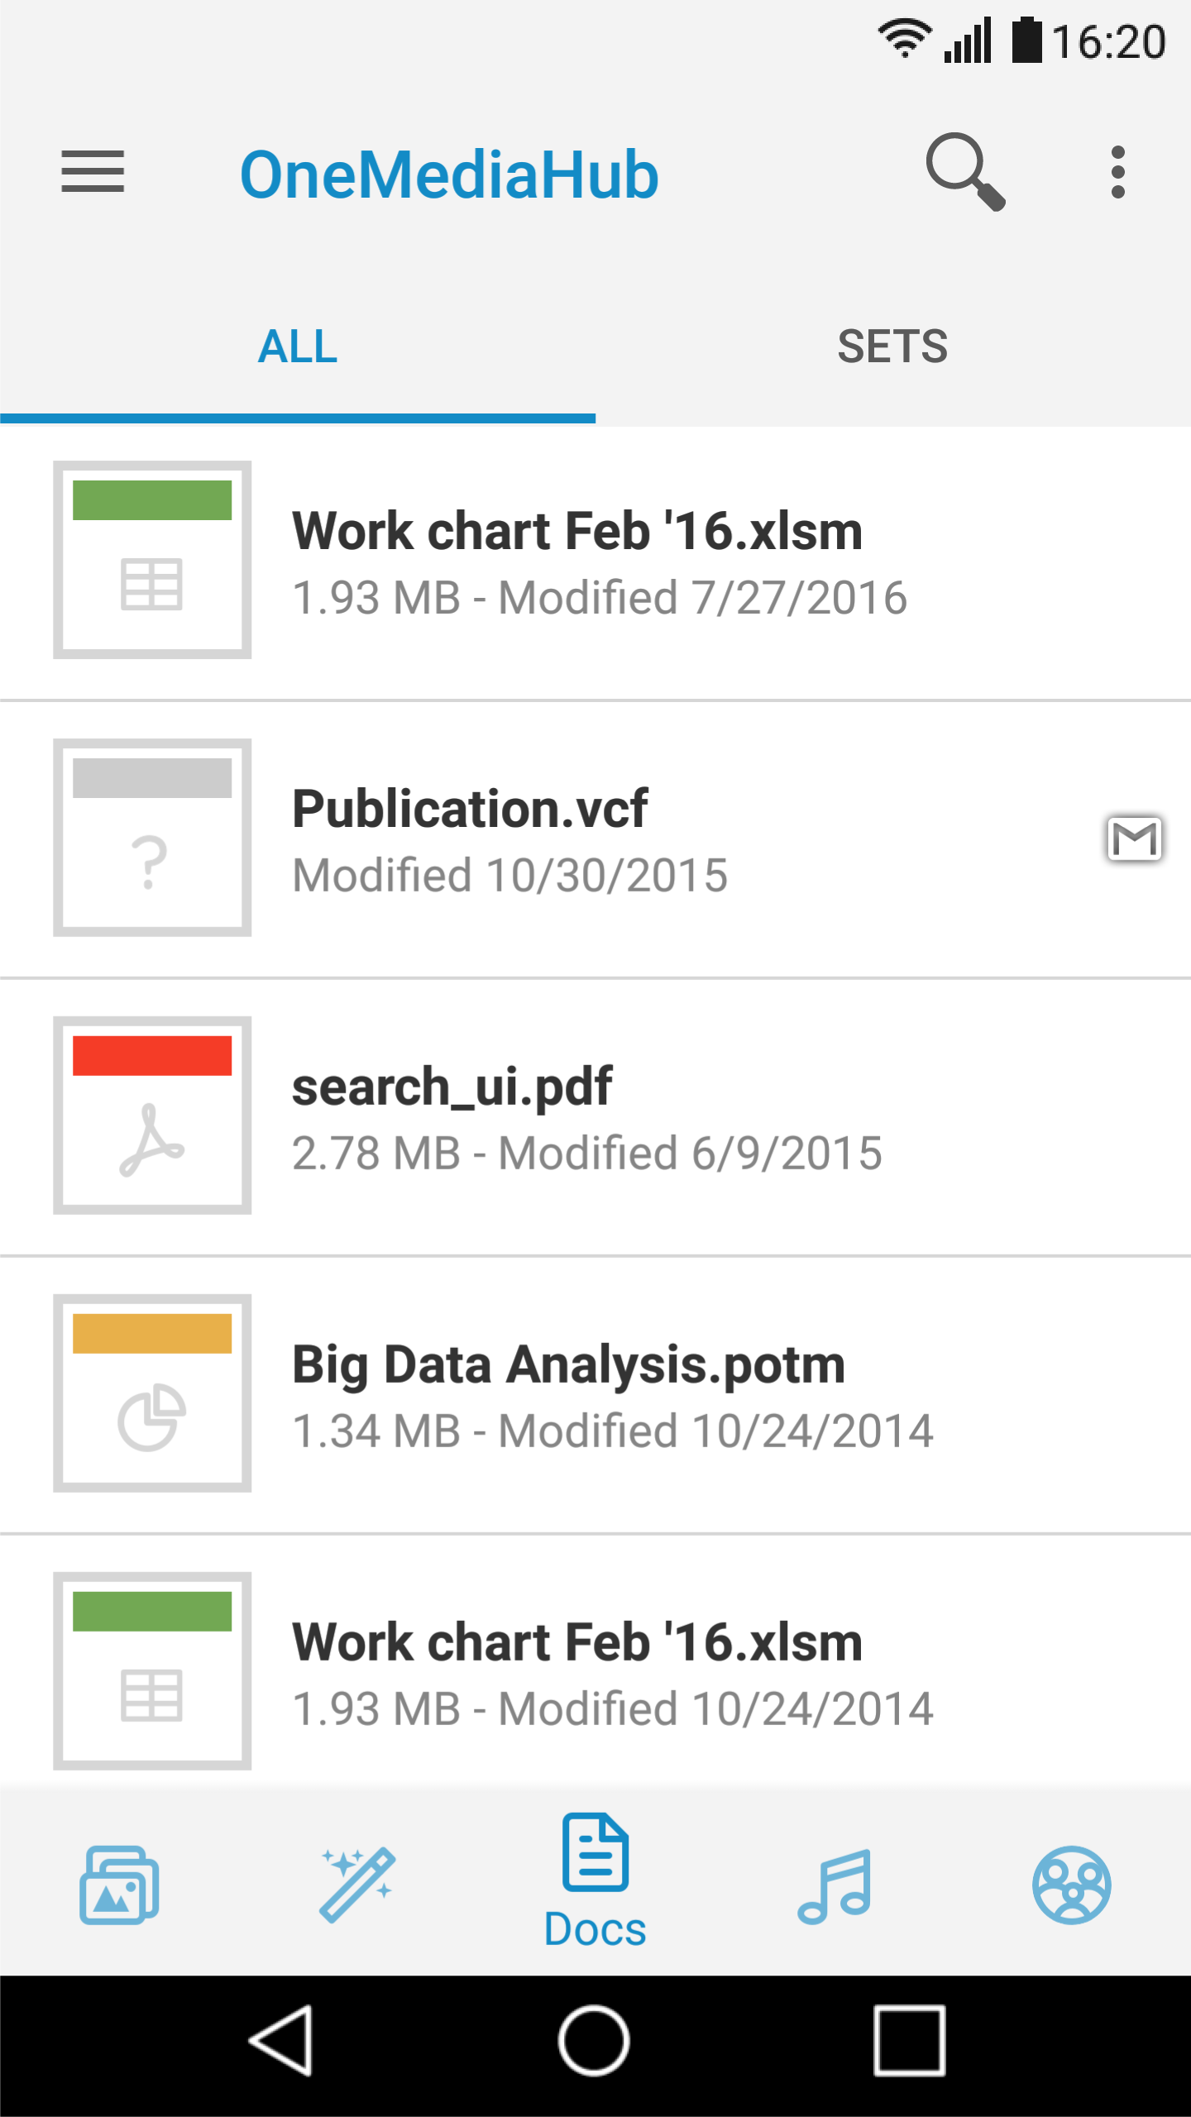This screenshot has width=1191, height=2117.
Task: Open the Family group section icon
Action: click(1072, 1885)
